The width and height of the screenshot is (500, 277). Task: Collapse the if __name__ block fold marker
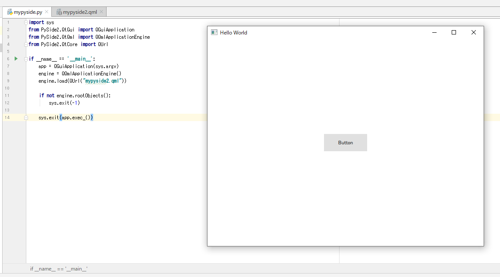tap(26, 59)
